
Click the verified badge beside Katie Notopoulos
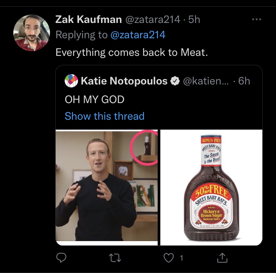[x=175, y=81]
